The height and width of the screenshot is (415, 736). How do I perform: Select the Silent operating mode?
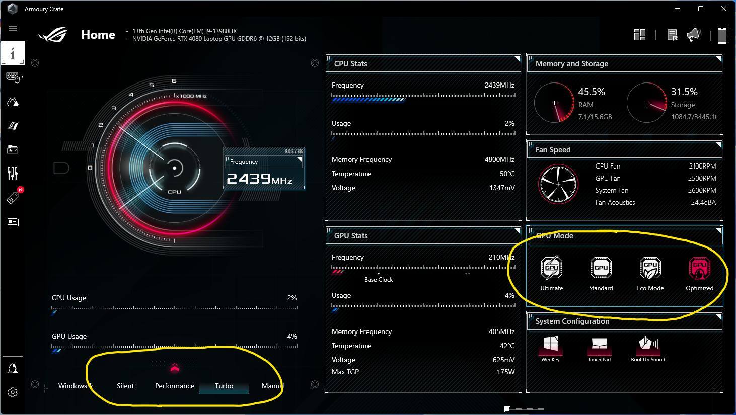[125, 386]
